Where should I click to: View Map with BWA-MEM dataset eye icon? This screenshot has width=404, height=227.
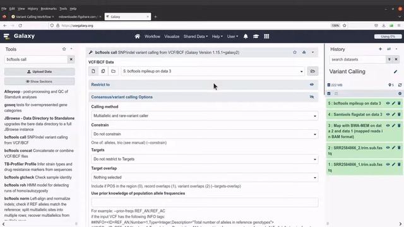click(x=388, y=125)
